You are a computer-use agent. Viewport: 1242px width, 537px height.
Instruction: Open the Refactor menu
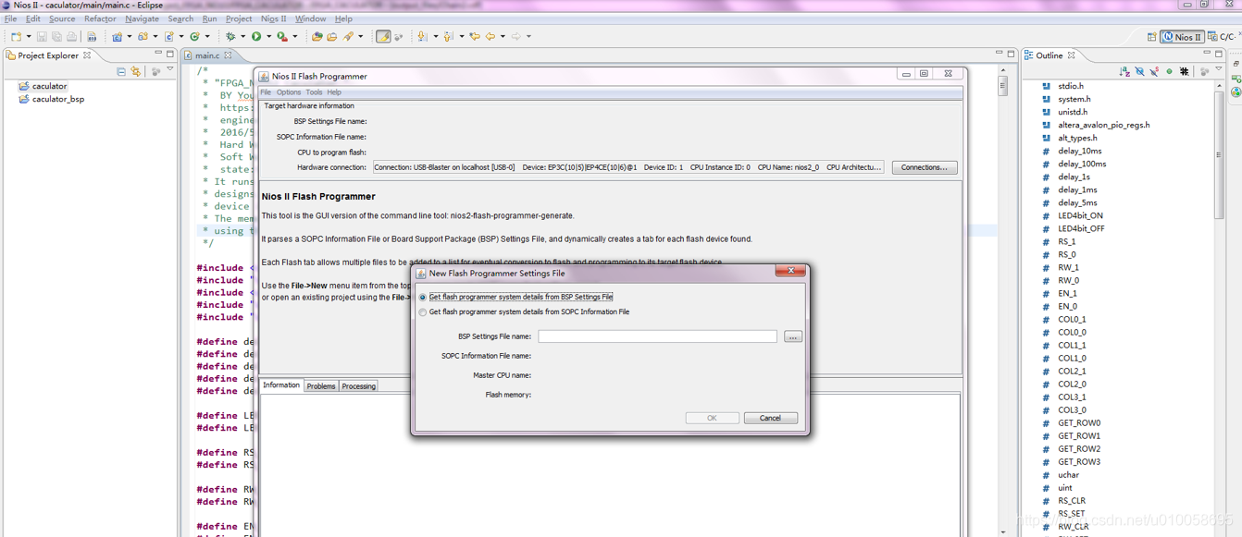coord(100,18)
